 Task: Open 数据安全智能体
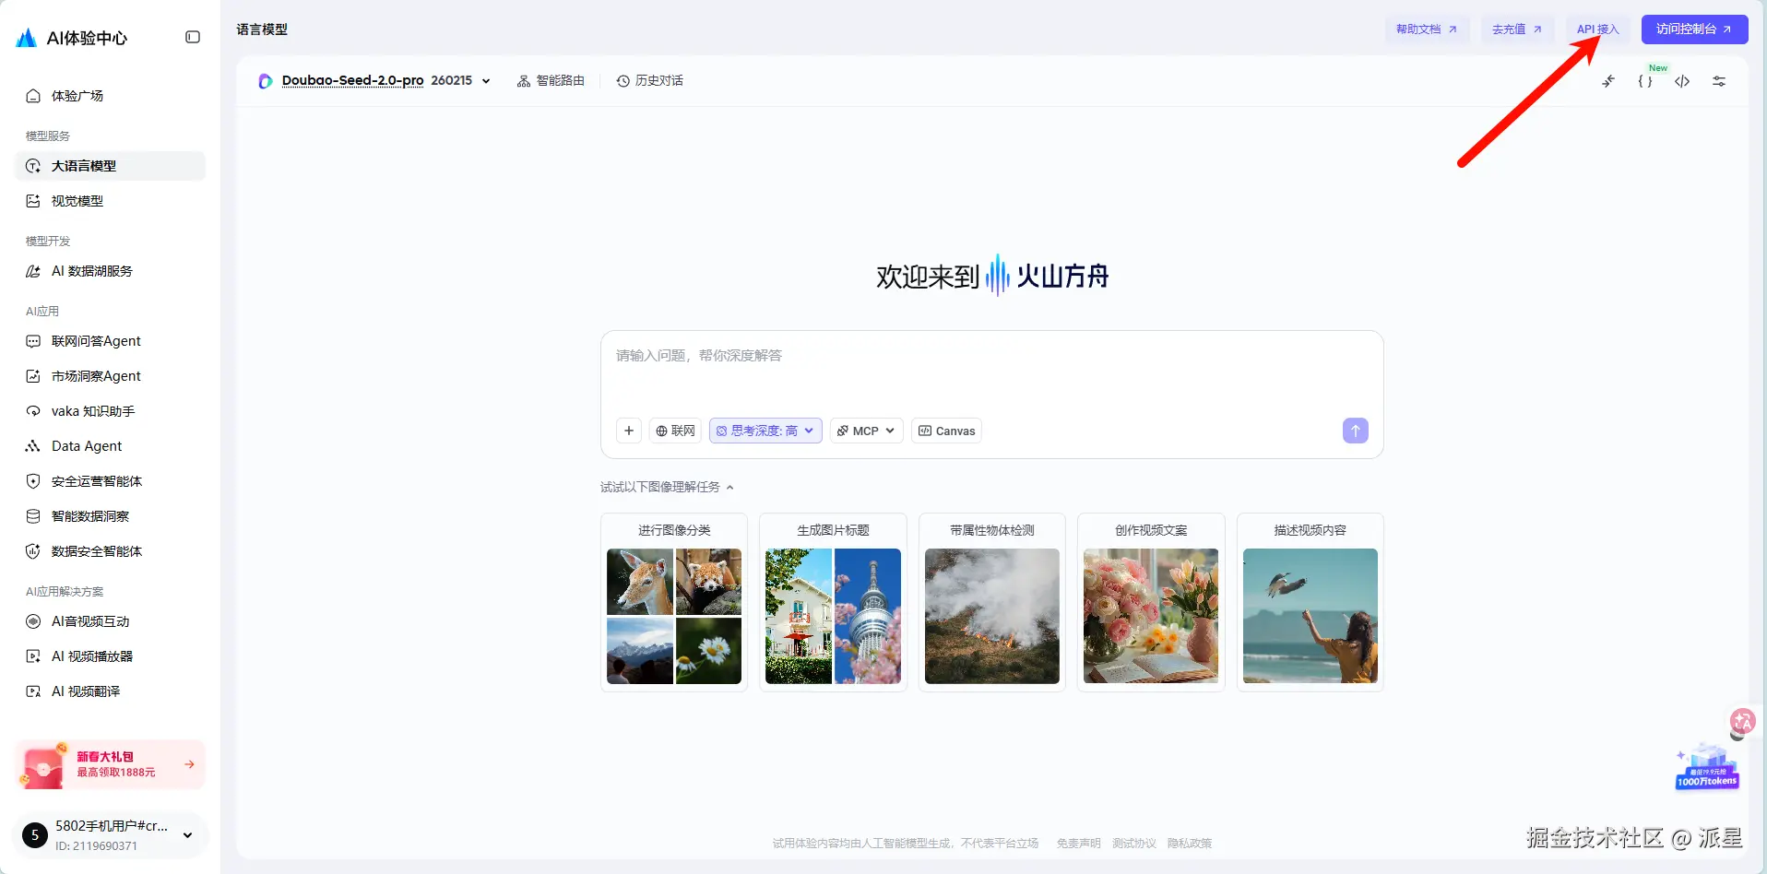(x=110, y=551)
